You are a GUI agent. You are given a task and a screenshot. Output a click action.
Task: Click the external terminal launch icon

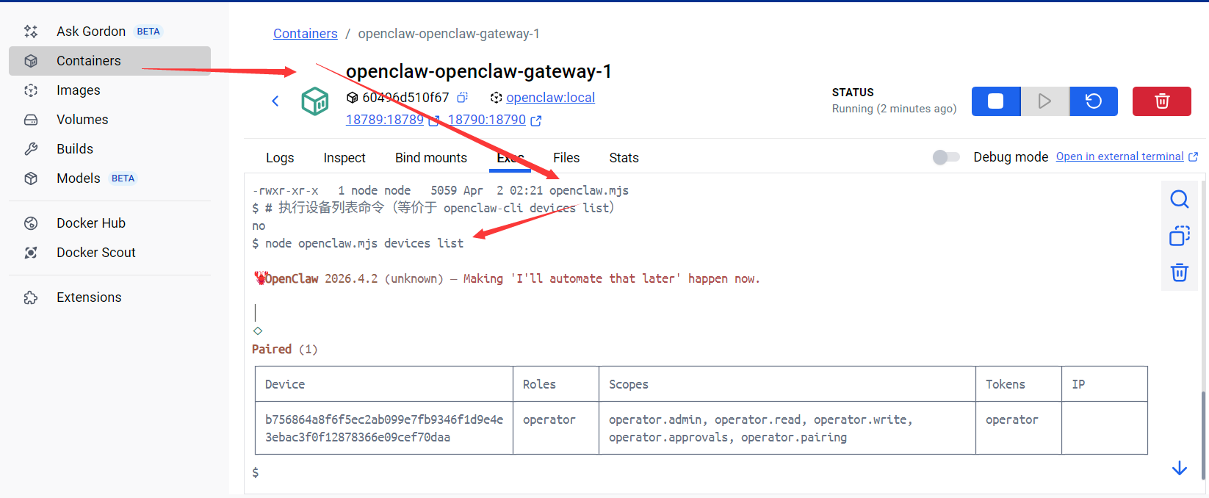point(1193,156)
